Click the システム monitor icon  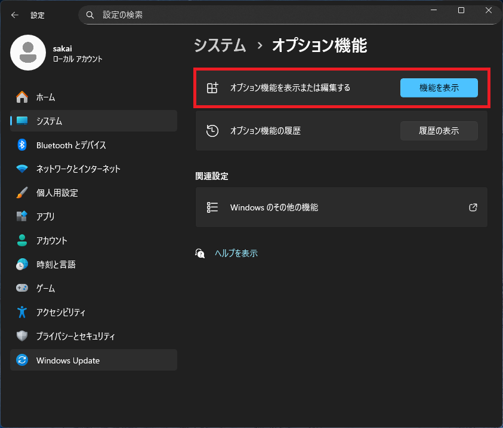click(22, 121)
